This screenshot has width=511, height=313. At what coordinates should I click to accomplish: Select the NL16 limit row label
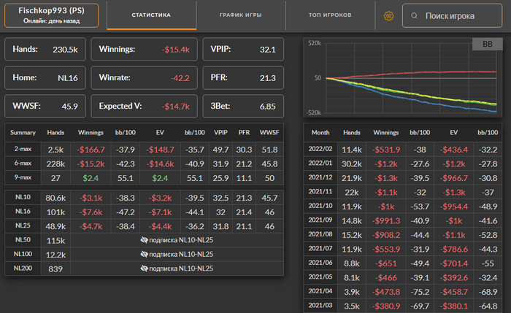(x=23, y=212)
